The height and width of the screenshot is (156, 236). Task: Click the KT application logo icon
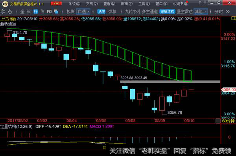click(x=5, y=4)
